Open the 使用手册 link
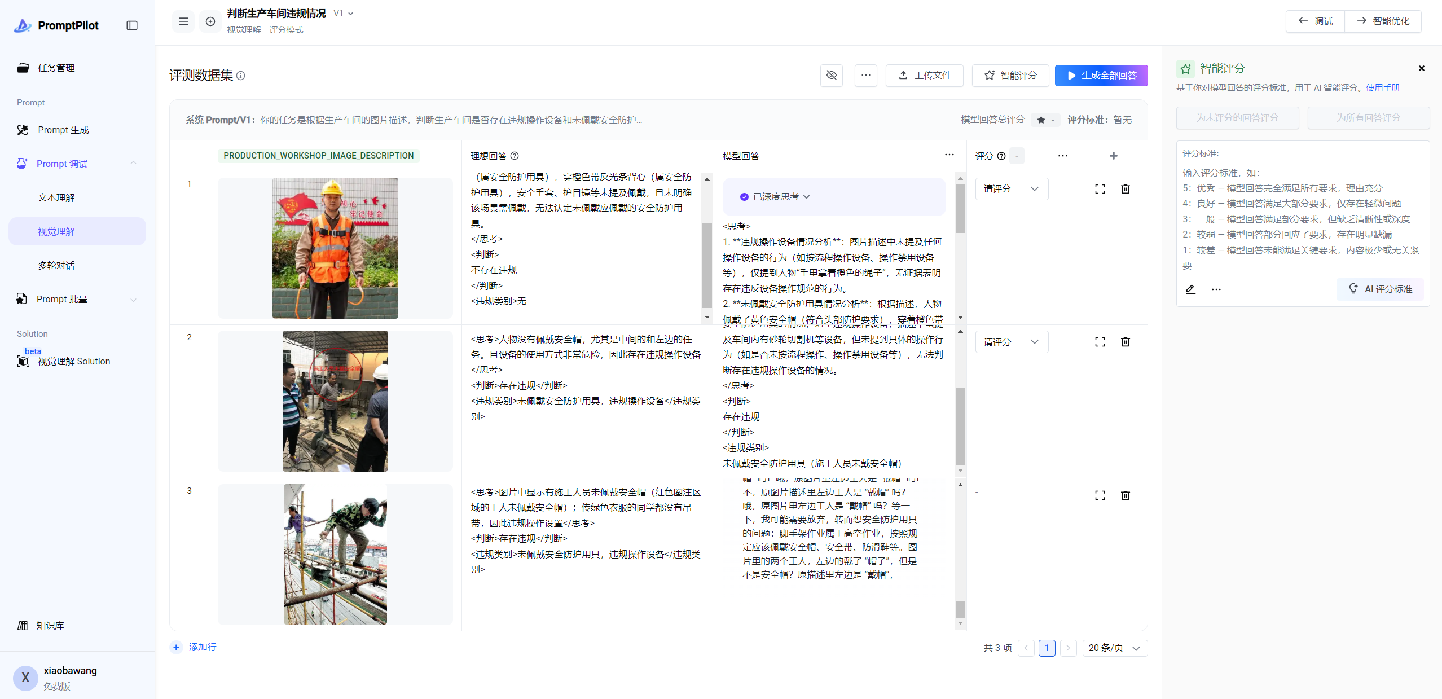 [x=1382, y=87]
